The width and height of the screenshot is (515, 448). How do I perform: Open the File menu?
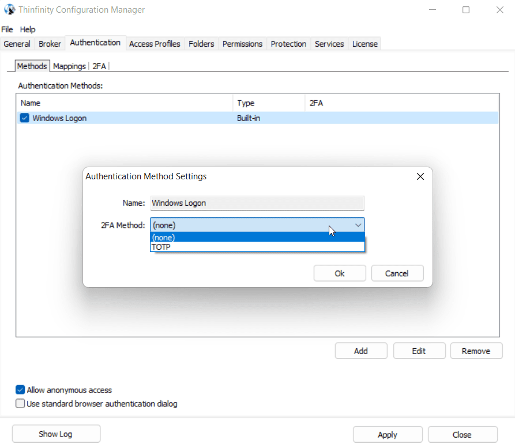[7, 29]
